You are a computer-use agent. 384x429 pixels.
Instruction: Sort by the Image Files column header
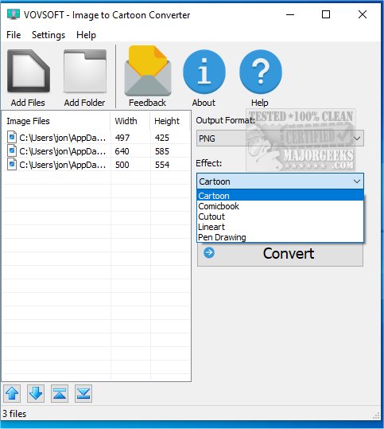pos(56,121)
